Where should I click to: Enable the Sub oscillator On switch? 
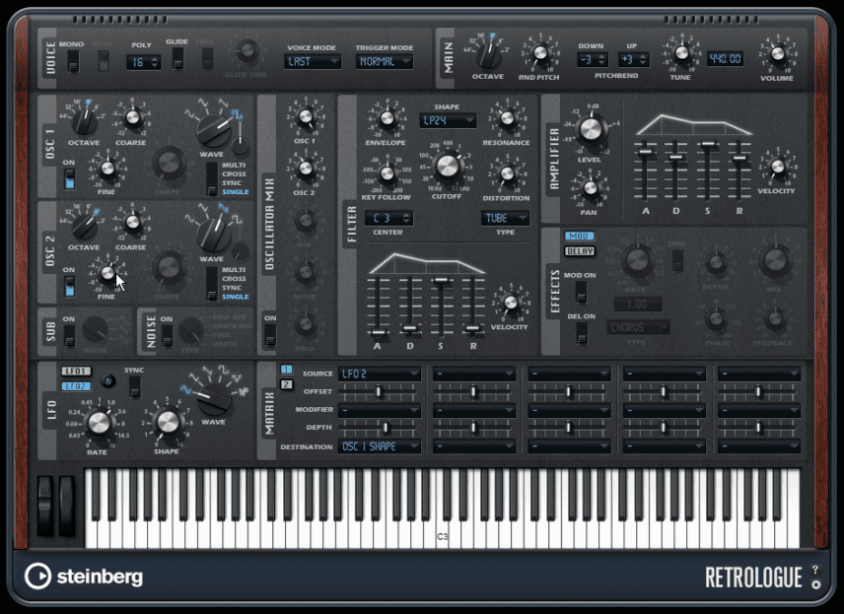click(x=69, y=336)
